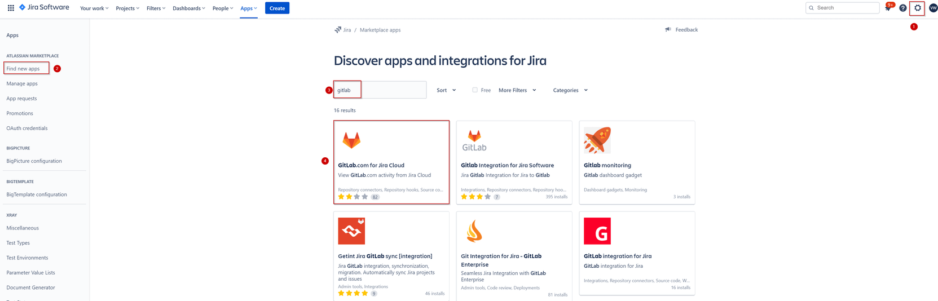Open GitLab.com for Jira Cloud app title
938x301 pixels.
371,165
